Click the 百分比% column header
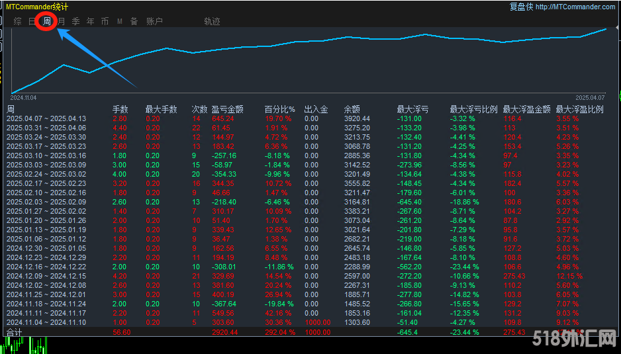Screen dimensions: 621x354 [x=279, y=109]
